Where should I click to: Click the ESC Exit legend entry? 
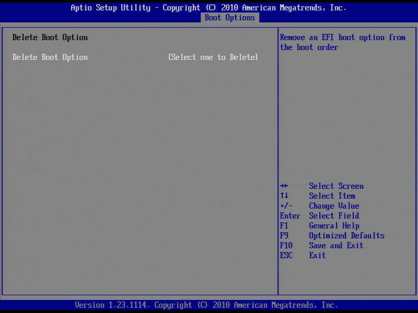303,255
